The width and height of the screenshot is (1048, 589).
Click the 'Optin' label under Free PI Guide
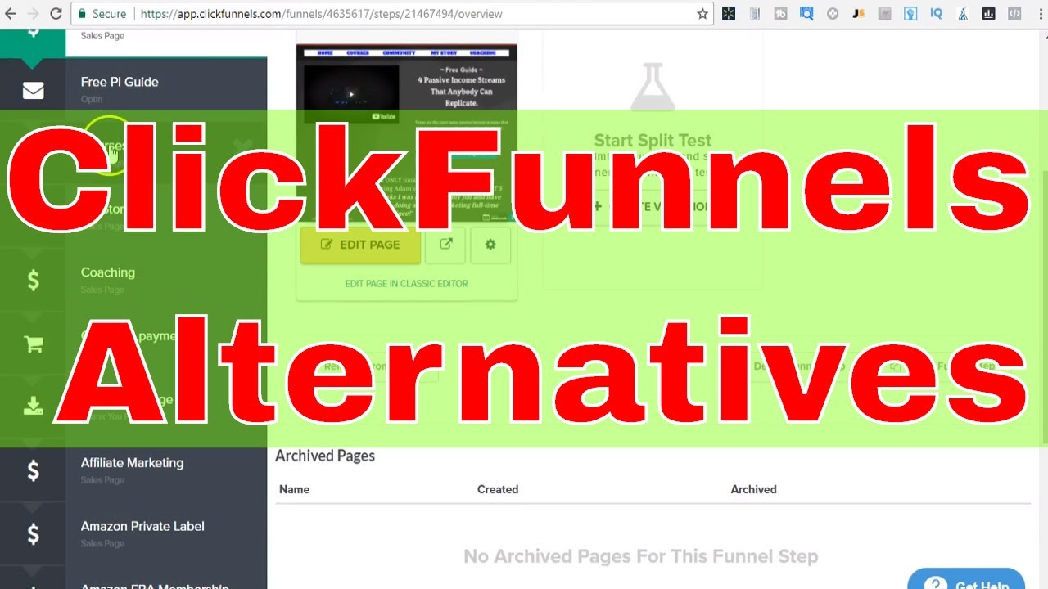(x=92, y=99)
